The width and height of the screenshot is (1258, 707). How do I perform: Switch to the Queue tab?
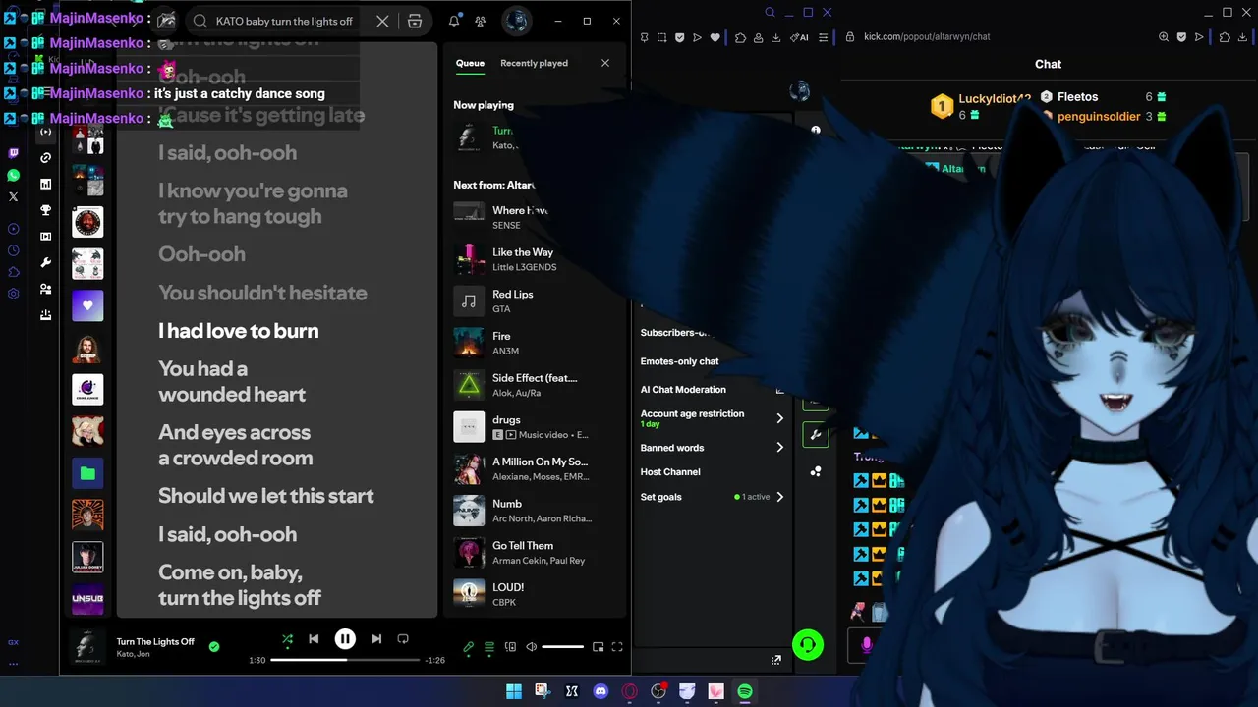[470, 63]
